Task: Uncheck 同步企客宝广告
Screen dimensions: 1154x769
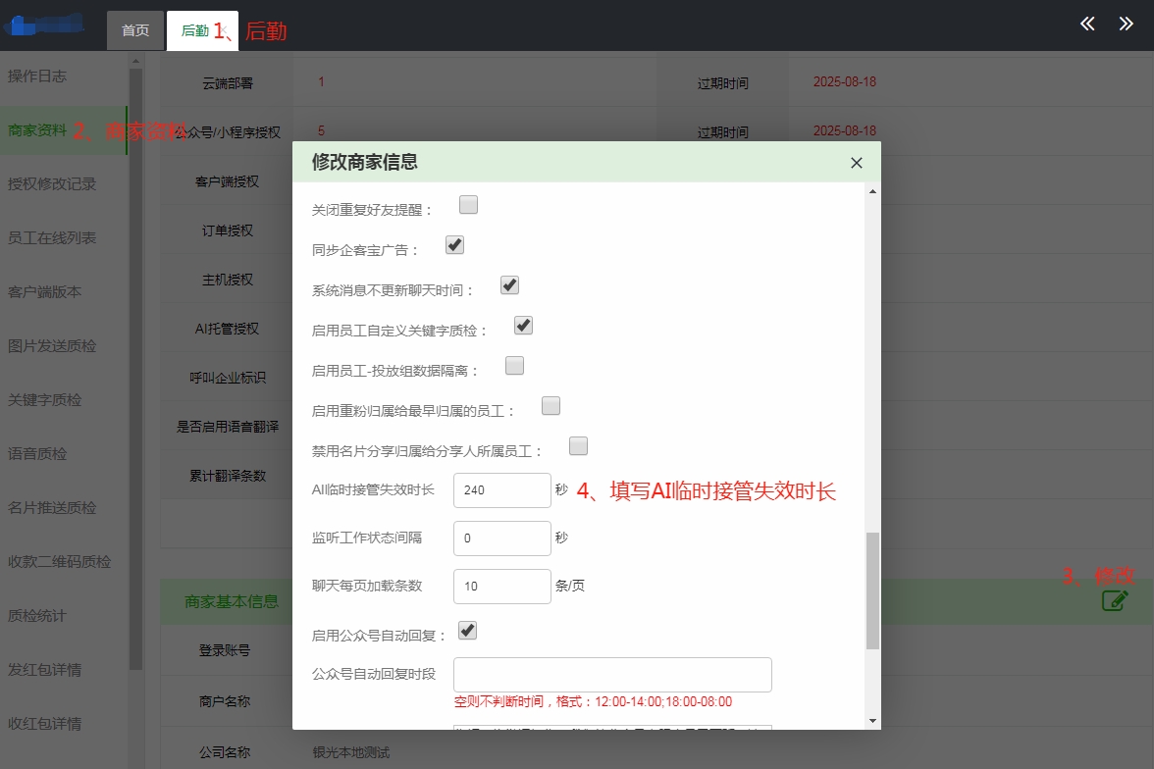Action: (x=453, y=244)
